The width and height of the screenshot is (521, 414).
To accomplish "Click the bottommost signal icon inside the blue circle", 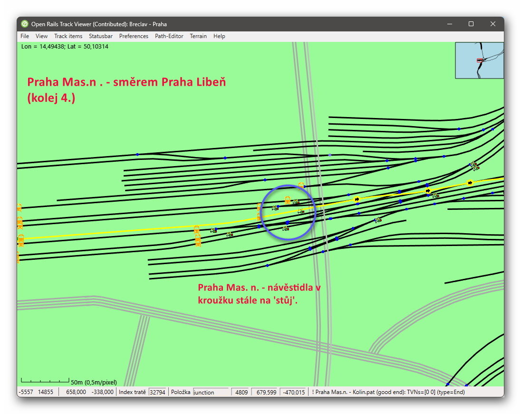I will tap(285, 229).
